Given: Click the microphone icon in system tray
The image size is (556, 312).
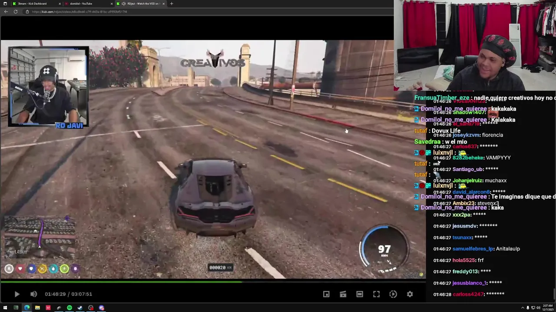Looking at the screenshot, I should 528,308.
